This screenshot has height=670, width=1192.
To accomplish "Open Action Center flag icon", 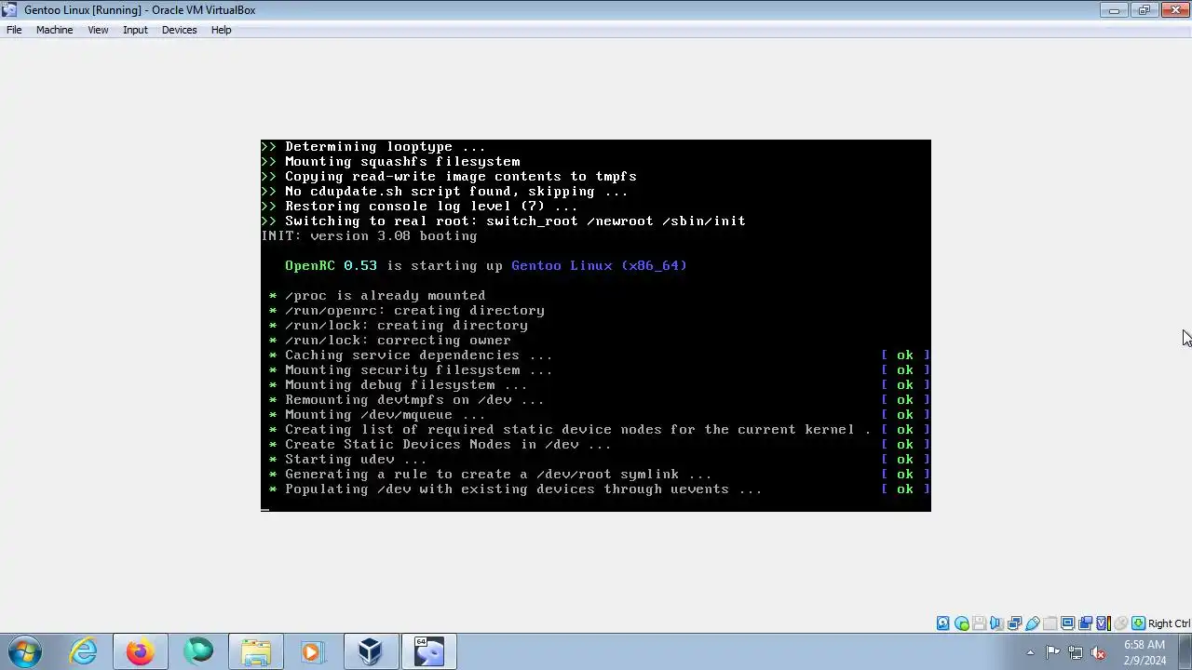I will [x=1052, y=652].
